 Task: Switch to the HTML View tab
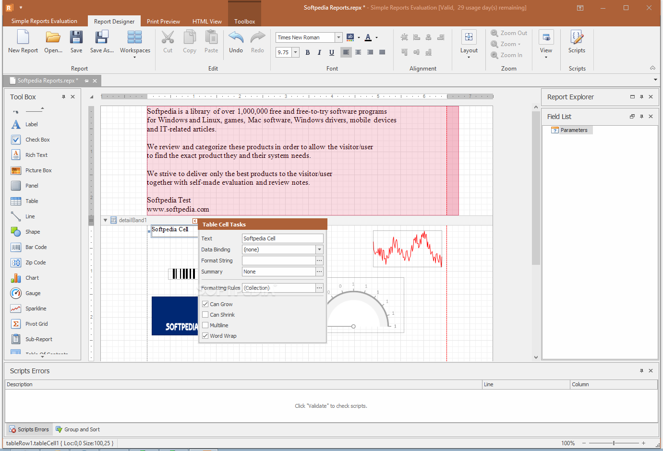(x=207, y=22)
